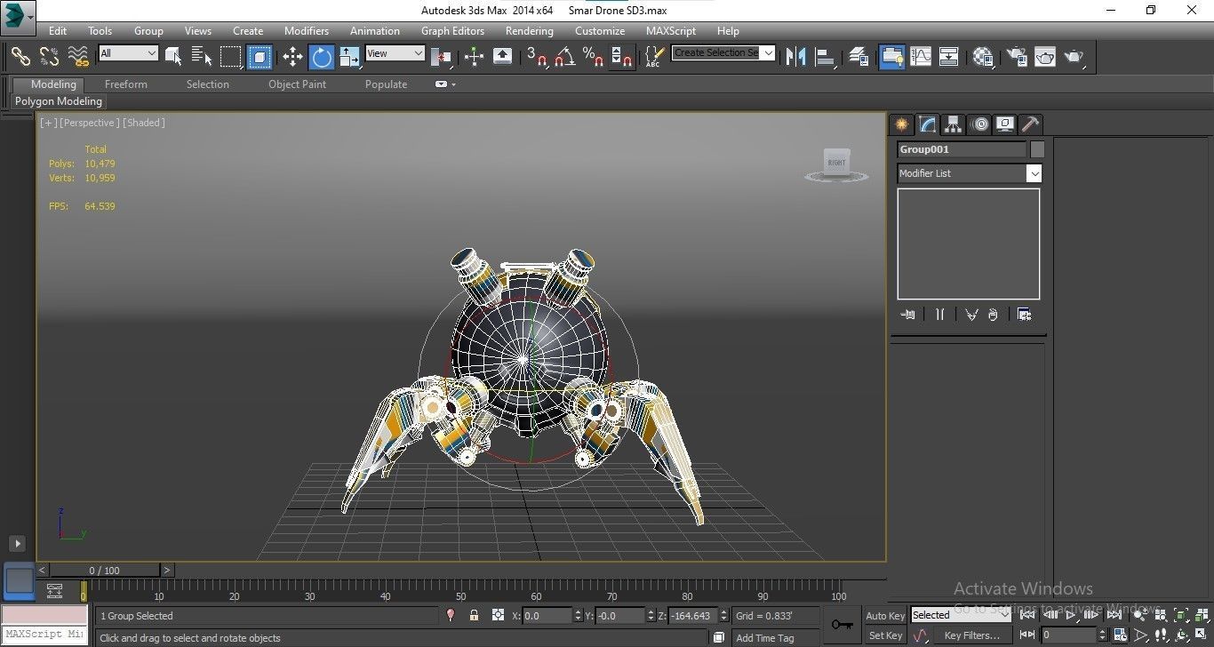Open the reference coordinate system View dropdown
The width and height of the screenshot is (1214, 647).
(395, 53)
